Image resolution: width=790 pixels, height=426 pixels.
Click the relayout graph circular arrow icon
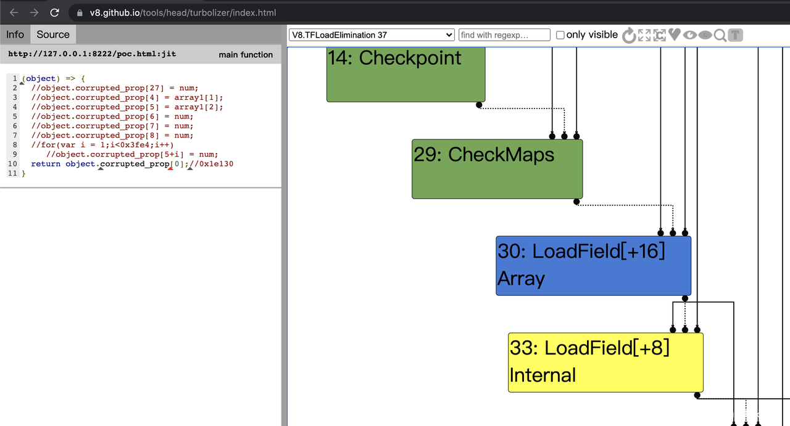pos(629,35)
